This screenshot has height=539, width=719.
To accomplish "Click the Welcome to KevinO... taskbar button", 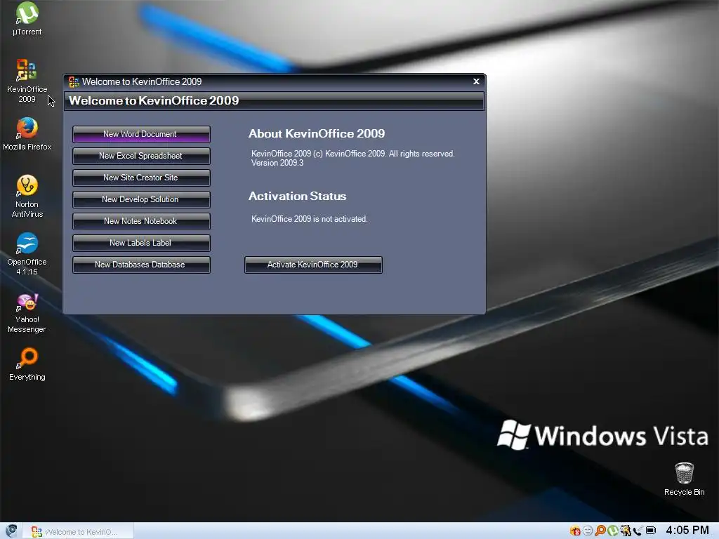I will 78,531.
